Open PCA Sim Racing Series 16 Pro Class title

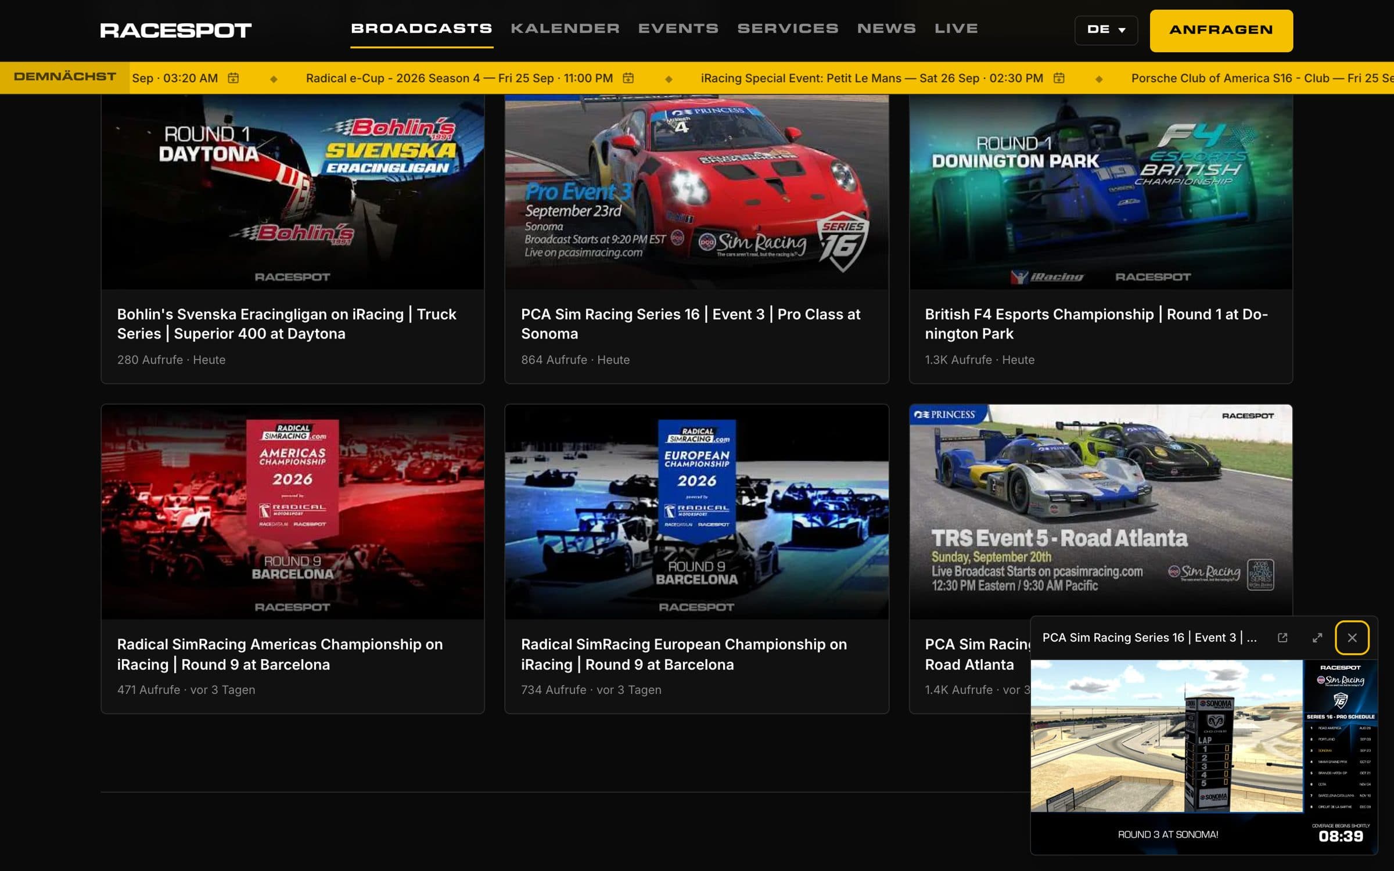click(691, 324)
